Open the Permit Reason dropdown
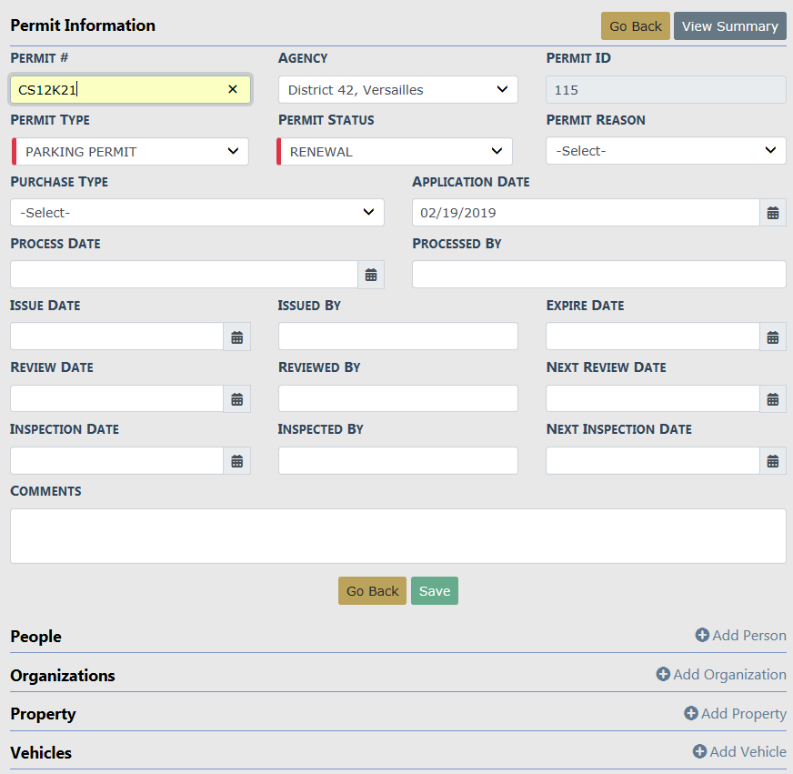This screenshot has width=793, height=774. coord(666,151)
